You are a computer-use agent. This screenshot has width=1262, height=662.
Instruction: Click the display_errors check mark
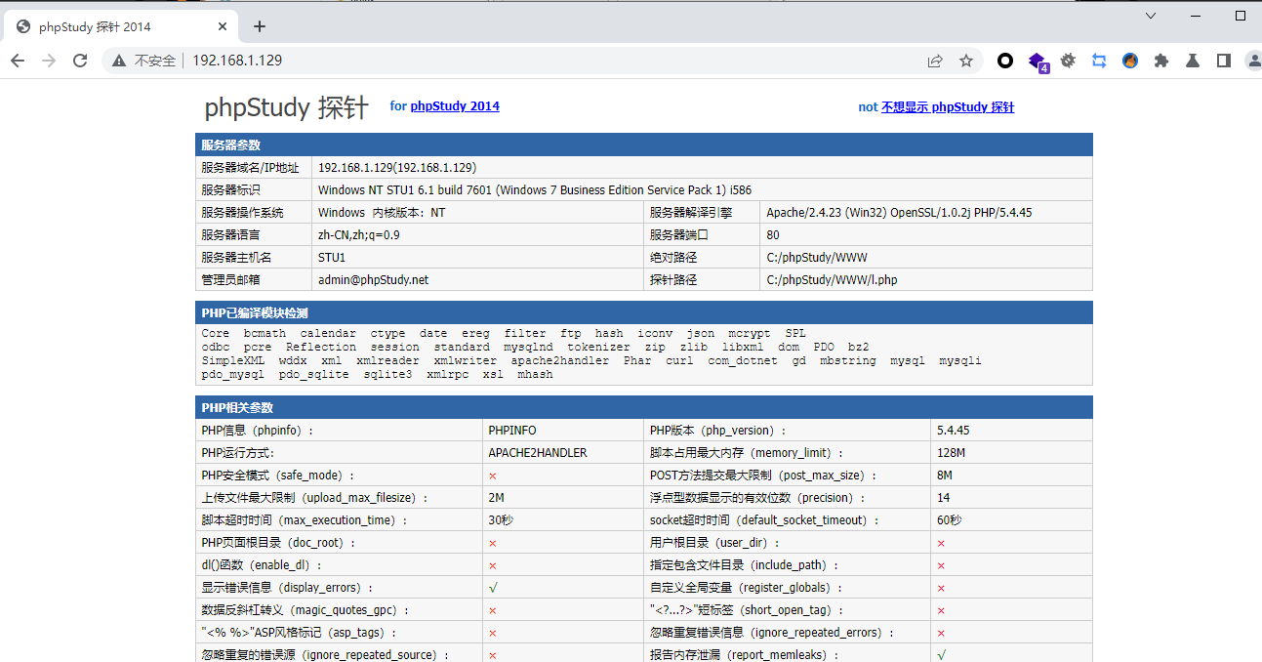point(493,588)
